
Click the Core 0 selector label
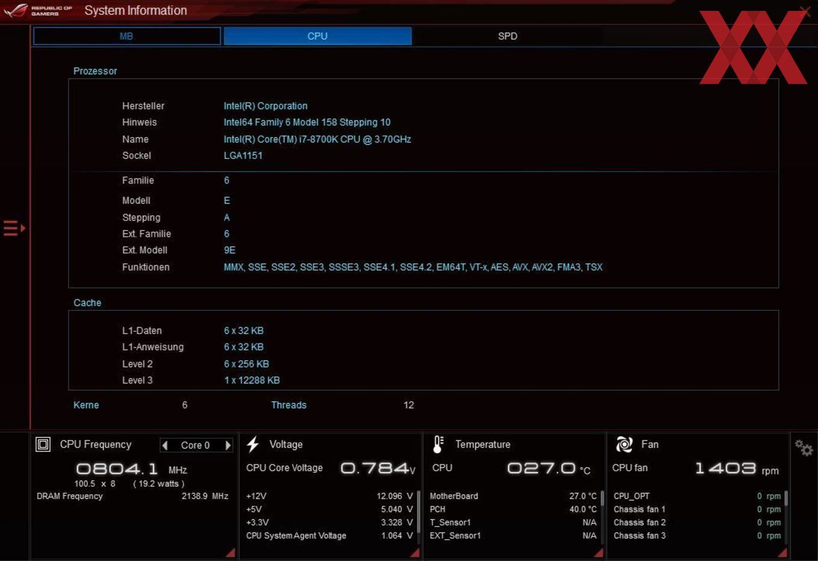[195, 446]
